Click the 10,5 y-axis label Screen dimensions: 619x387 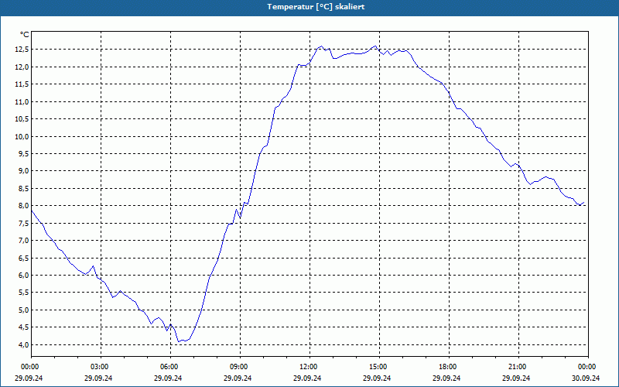pyautogui.click(x=22, y=119)
